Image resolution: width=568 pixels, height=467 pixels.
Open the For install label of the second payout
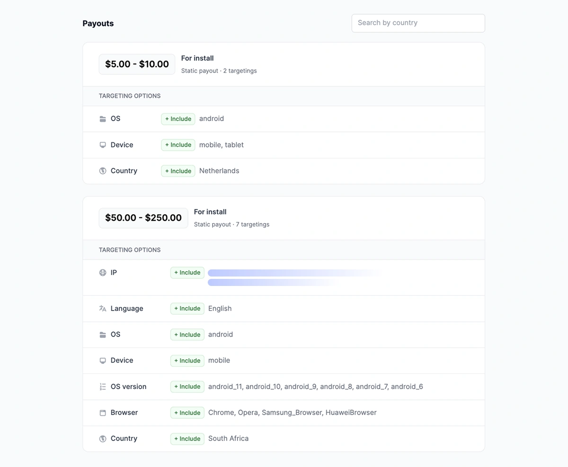point(210,212)
